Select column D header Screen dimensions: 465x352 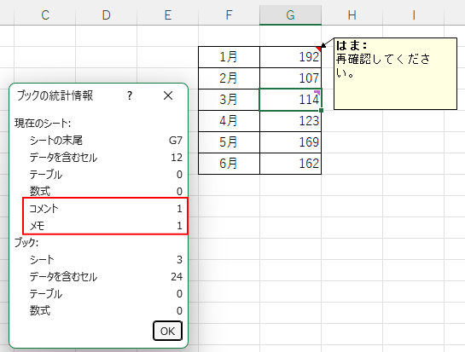[107, 15]
